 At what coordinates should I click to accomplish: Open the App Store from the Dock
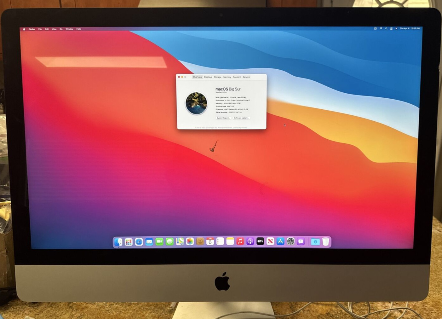point(280,241)
